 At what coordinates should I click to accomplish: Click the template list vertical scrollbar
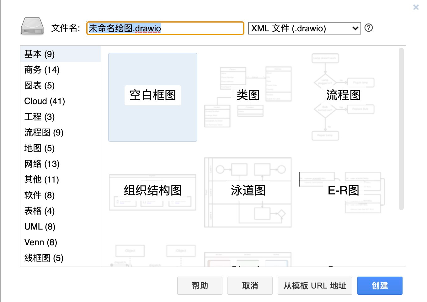click(401, 129)
